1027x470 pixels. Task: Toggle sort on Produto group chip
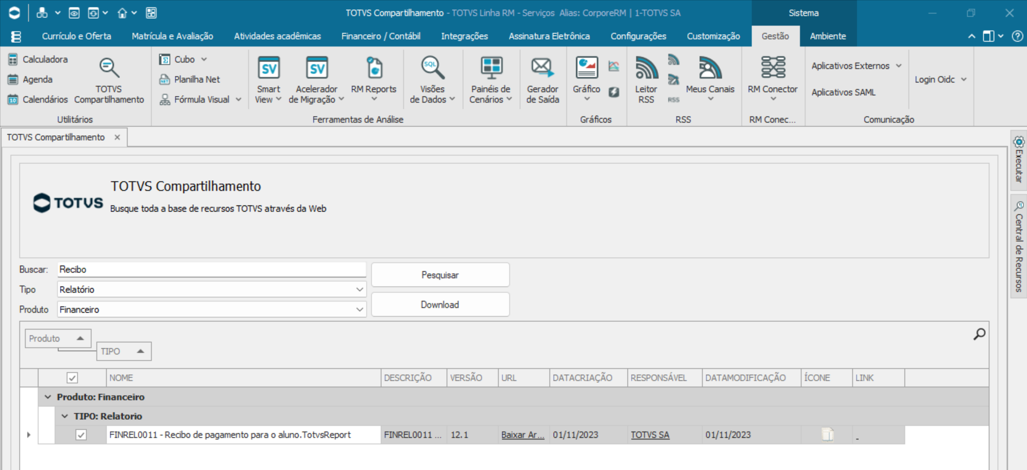[x=58, y=338]
